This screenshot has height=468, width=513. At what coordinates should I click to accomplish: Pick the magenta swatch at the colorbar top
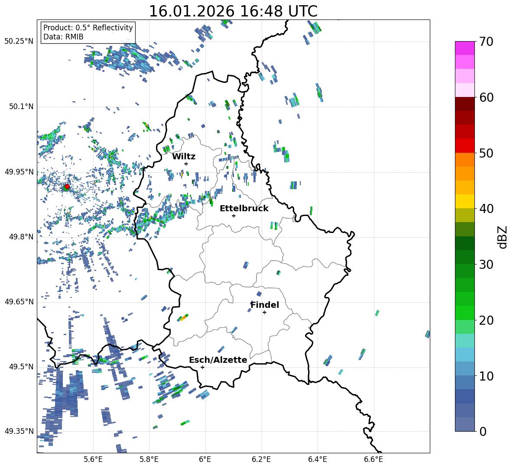coord(465,48)
